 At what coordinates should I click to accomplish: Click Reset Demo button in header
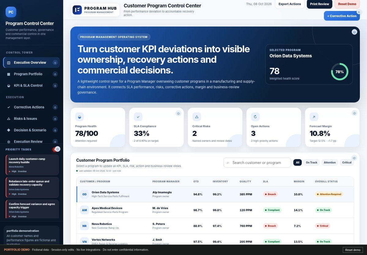pyautogui.click(x=347, y=4)
